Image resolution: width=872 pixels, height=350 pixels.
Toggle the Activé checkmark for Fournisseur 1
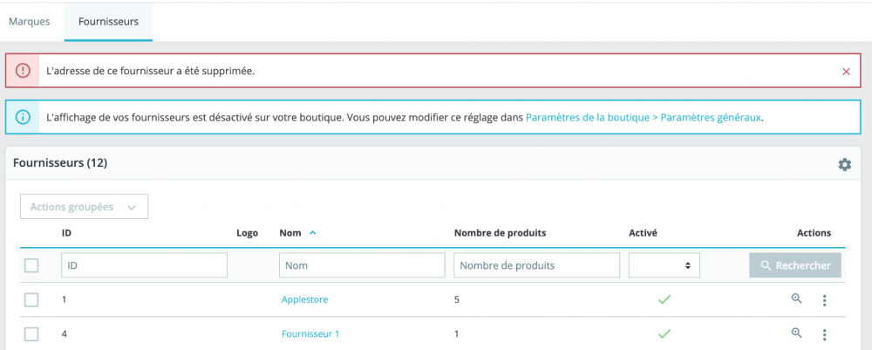[664, 333]
